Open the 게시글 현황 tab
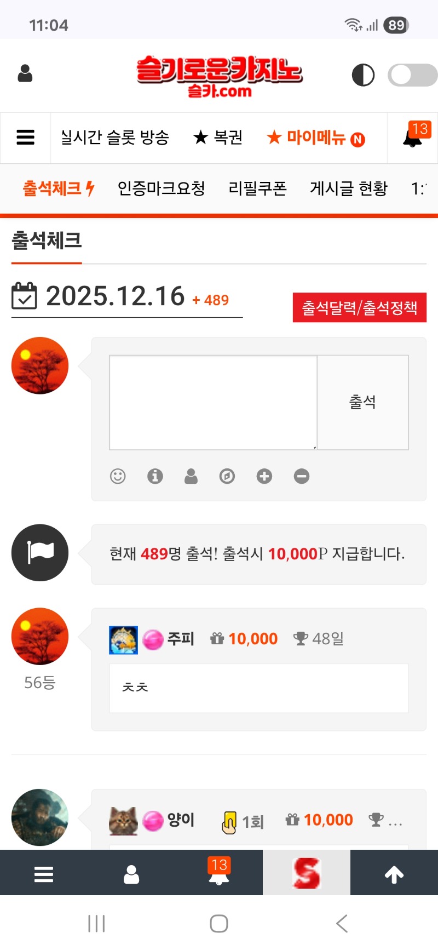The height and width of the screenshot is (950, 438). [x=349, y=188]
